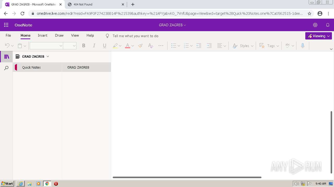Click the Spelling check icon

tap(288, 46)
